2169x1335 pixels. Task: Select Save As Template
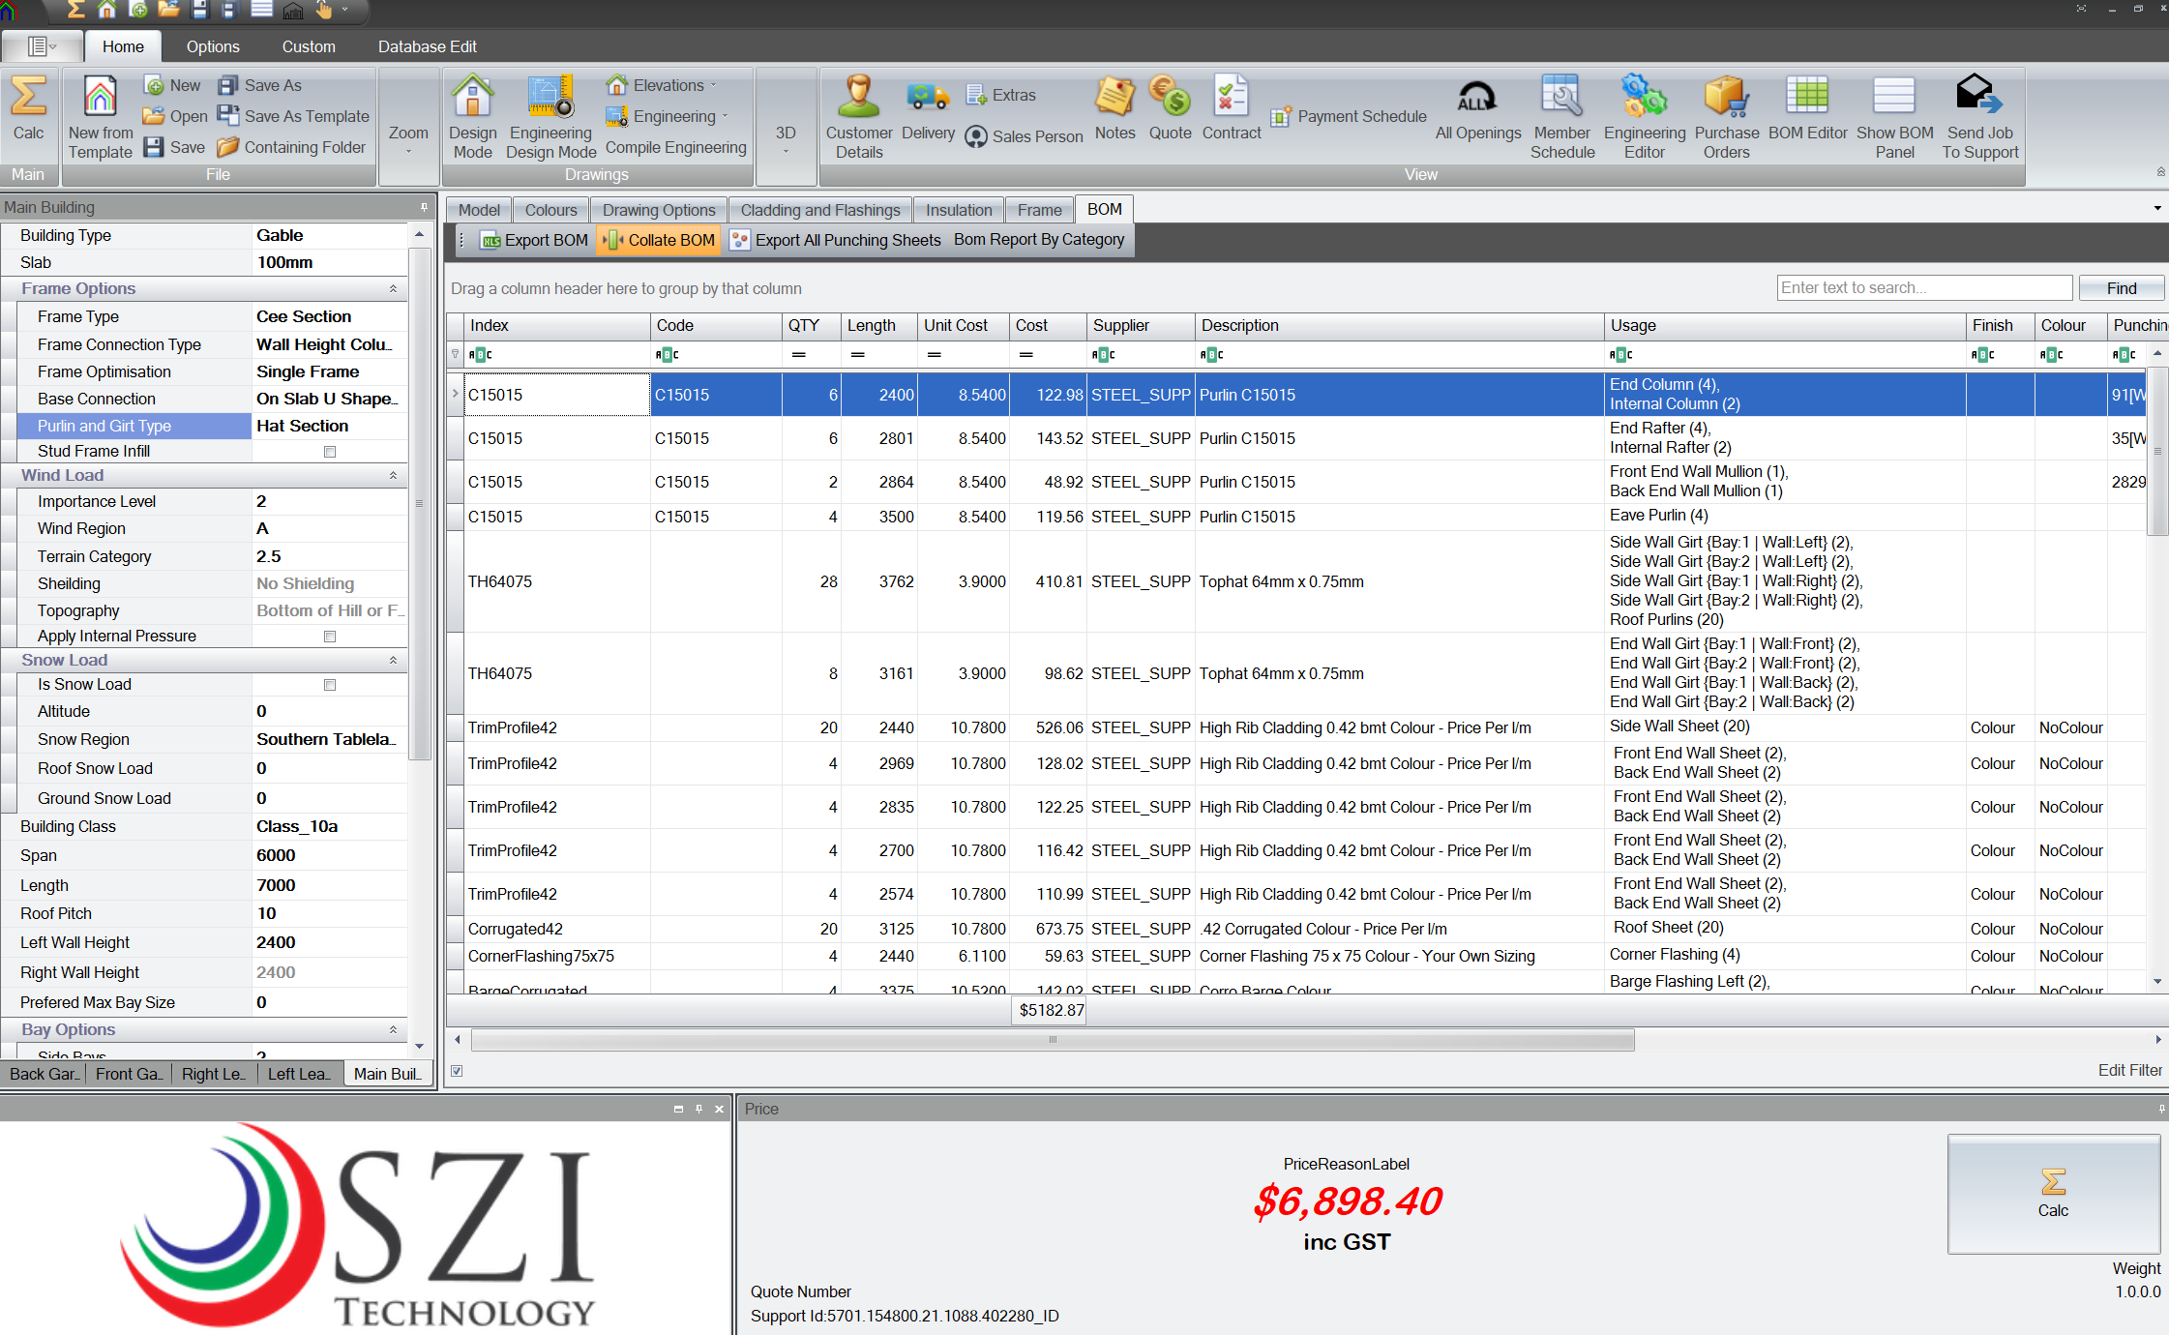294,116
